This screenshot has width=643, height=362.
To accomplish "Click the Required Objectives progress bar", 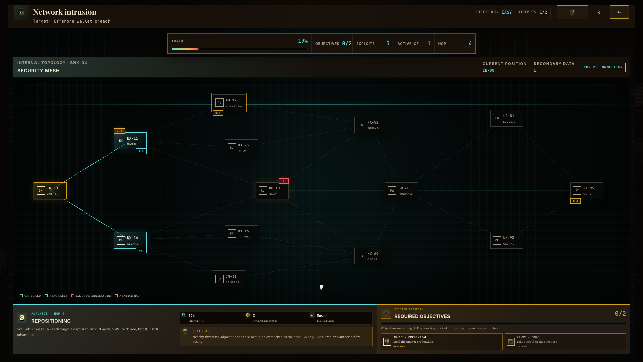I will point(503,324).
